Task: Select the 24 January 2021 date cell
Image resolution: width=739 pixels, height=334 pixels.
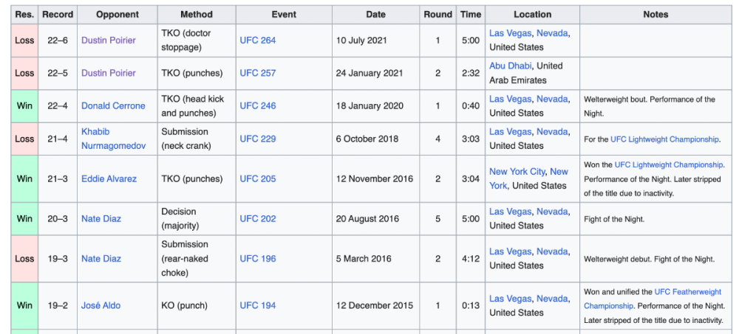Action: [x=375, y=73]
